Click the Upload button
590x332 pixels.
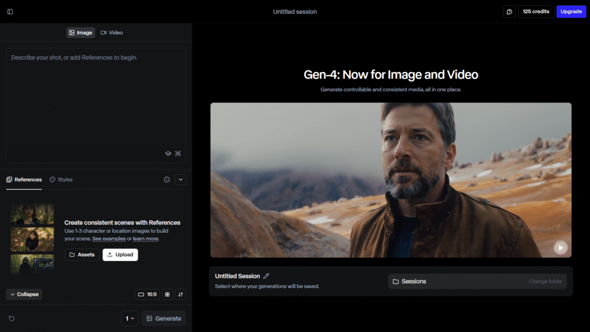click(120, 255)
